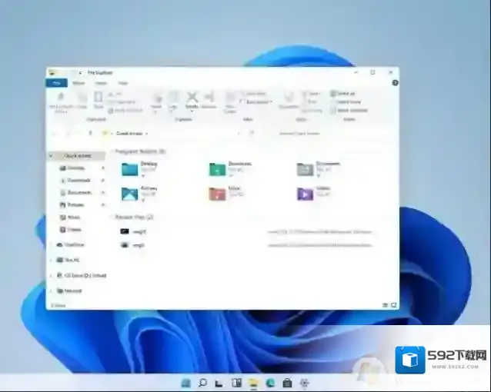Screen dimensions: 491x392
Task: Switch to details view in status bar
Action: tap(386, 305)
